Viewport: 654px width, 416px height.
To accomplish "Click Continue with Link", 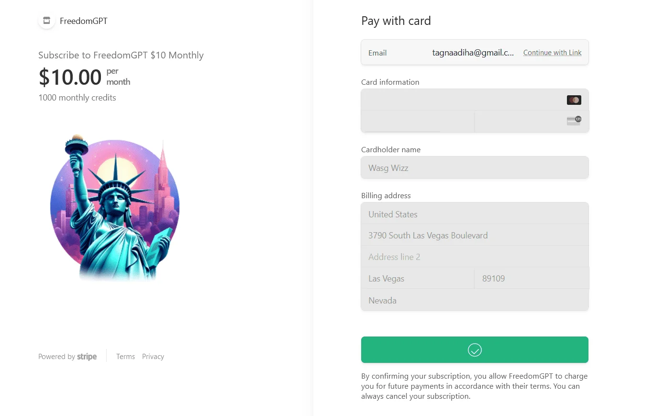I will point(553,53).
